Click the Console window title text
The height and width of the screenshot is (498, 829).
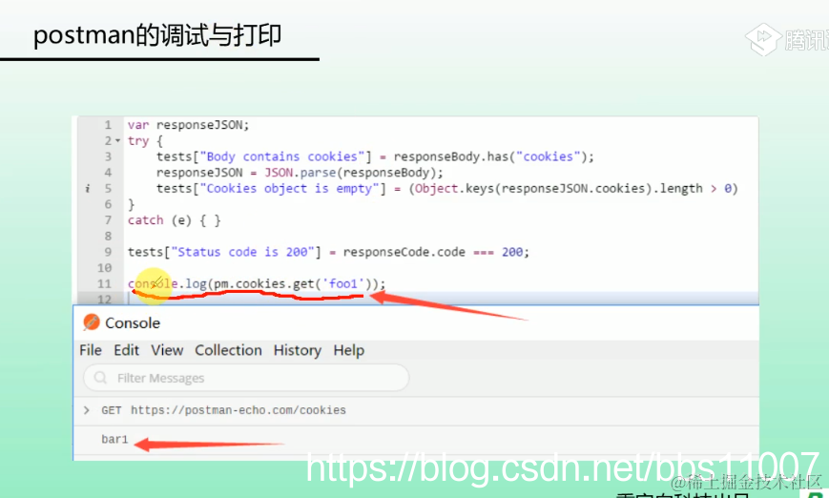point(133,322)
